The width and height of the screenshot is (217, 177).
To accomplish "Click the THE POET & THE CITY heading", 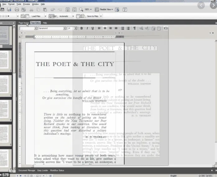I will (75, 64).
